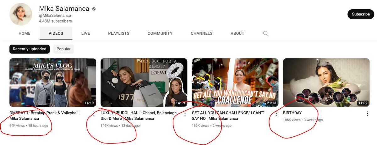The width and height of the screenshot is (377, 145).
Task: Switch to the HOME tab
Action: pos(25,33)
